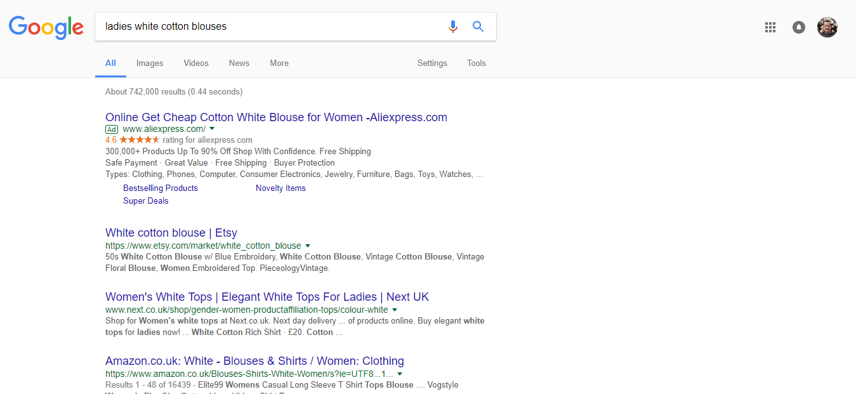The image size is (856, 394).
Task: Open the Google apps grid
Action: point(770,27)
